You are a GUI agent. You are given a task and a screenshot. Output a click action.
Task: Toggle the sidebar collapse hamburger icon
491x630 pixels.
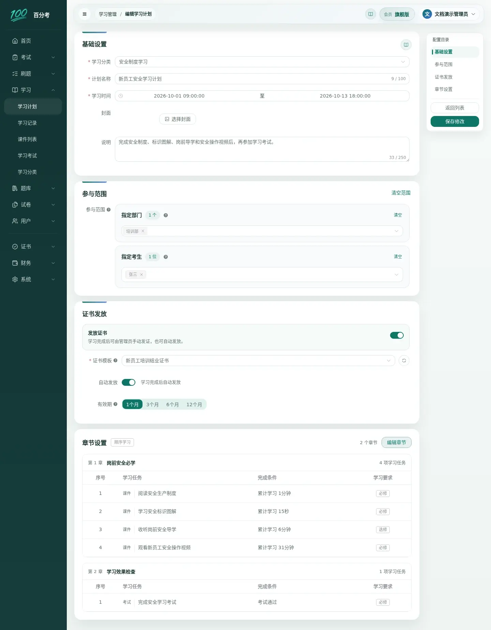tap(85, 14)
